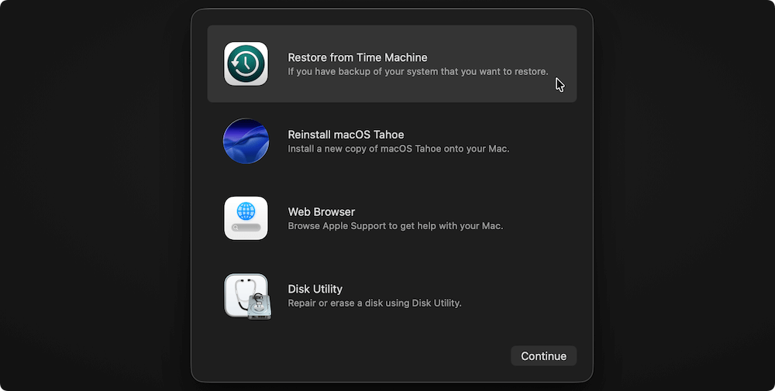Click "Install a new copy of macOS Tahoe" description
This screenshot has width=775, height=391.
click(398, 149)
